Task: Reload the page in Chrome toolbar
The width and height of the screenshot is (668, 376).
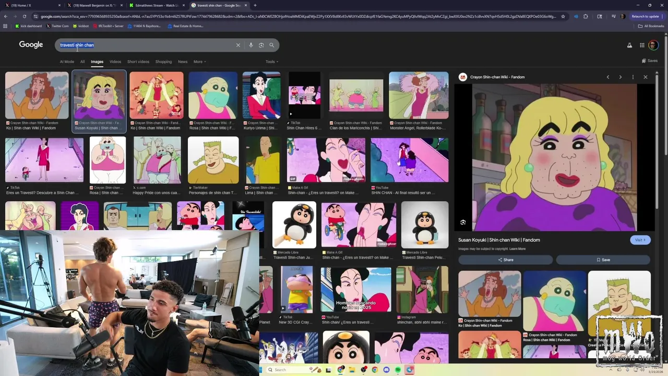Action: click(x=24, y=16)
